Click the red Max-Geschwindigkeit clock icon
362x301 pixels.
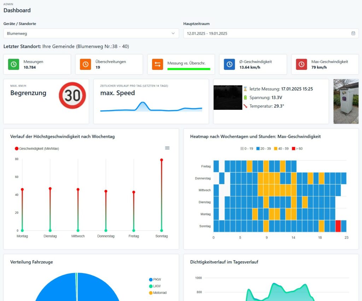(x=302, y=64)
